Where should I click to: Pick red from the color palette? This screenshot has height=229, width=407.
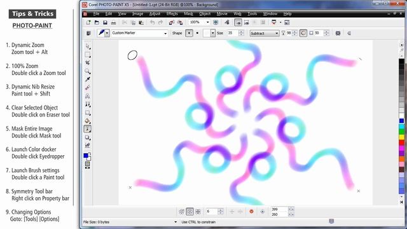(x=401, y=142)
